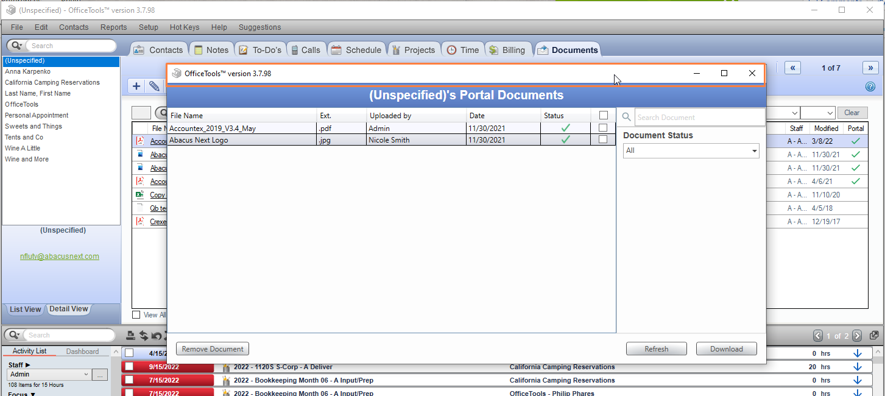Screen dimensions: 885x396
Task: Click the magnifier icon in activity search bar
Action: click(15, 335)
